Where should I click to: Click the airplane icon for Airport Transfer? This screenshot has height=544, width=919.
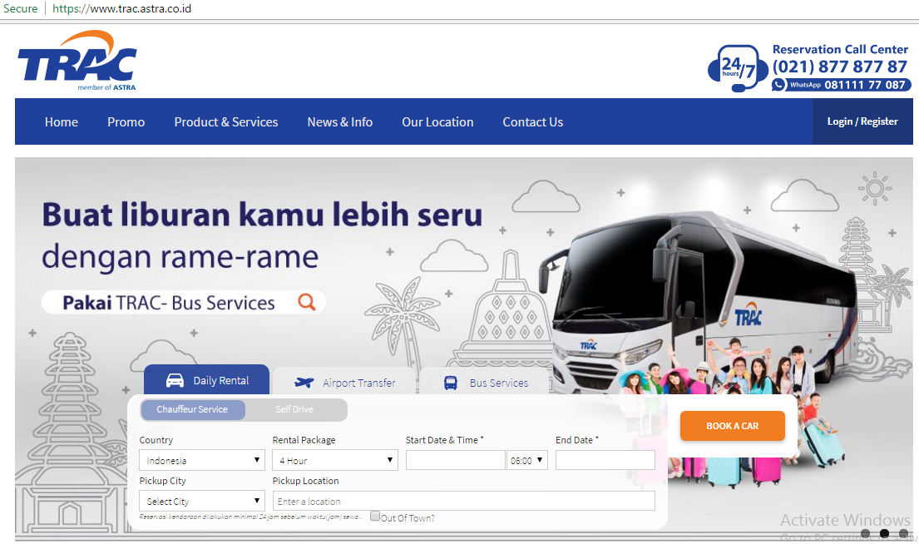(305, 383)
